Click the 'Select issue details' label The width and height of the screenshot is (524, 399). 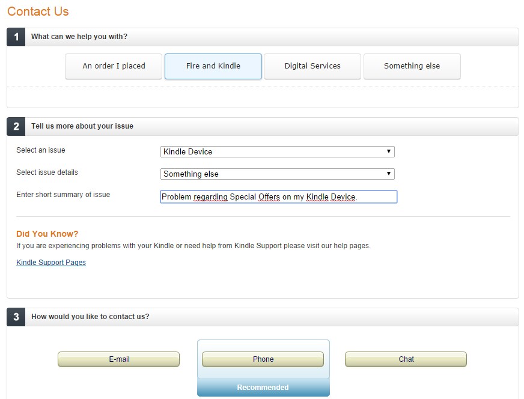[47, 172]
